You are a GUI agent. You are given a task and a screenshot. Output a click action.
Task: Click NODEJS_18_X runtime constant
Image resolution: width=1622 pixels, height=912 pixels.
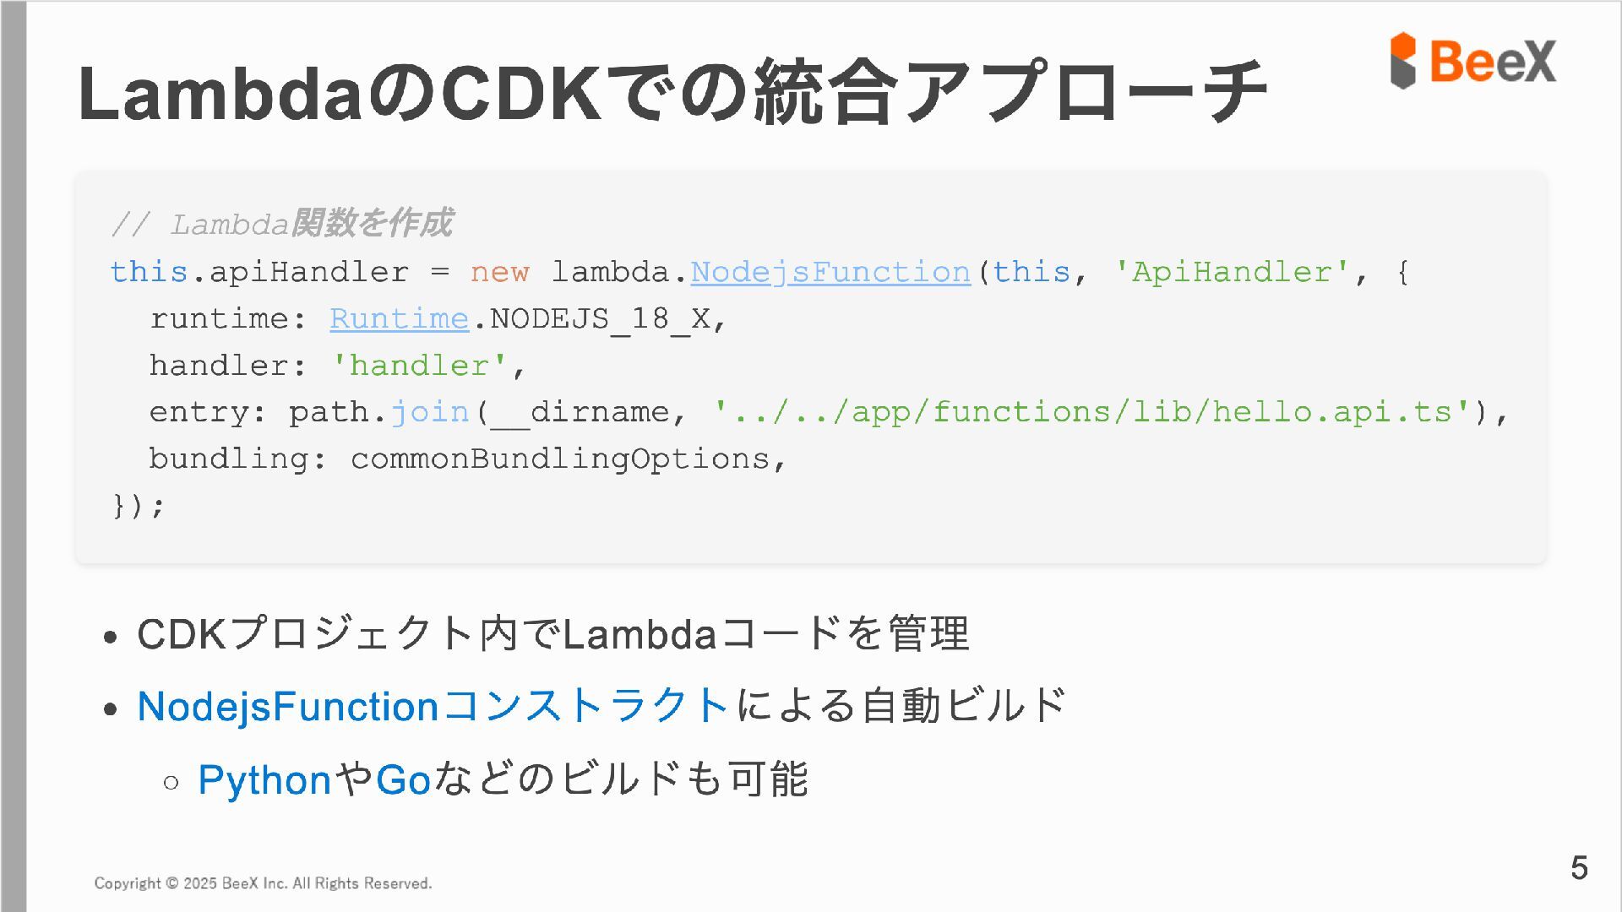[x=600, y=318]
